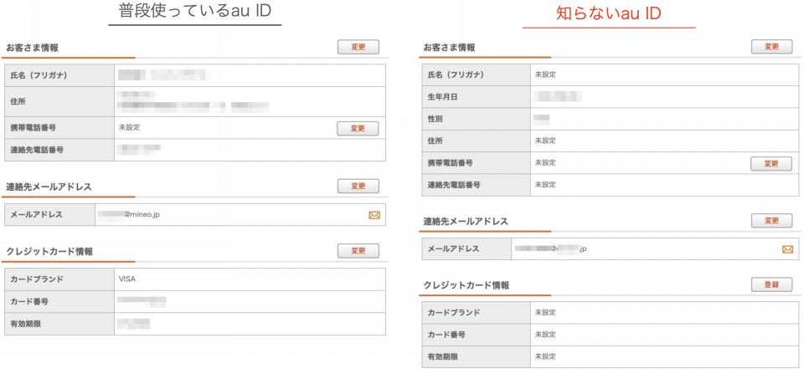Click envelope icon next to mineo.jp address
804x374 pixels.
[x=374, y=215]
